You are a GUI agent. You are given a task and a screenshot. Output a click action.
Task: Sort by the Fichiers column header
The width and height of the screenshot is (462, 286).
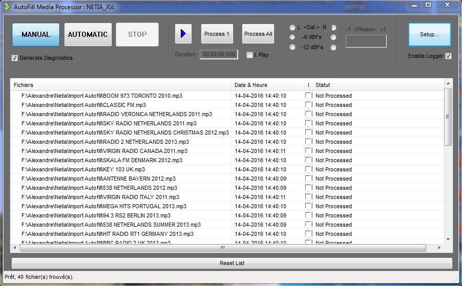(120, 85)
